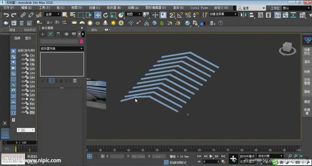Toggle Percent Snap
This screenshot has width=312, height=166.
point(188,15)
